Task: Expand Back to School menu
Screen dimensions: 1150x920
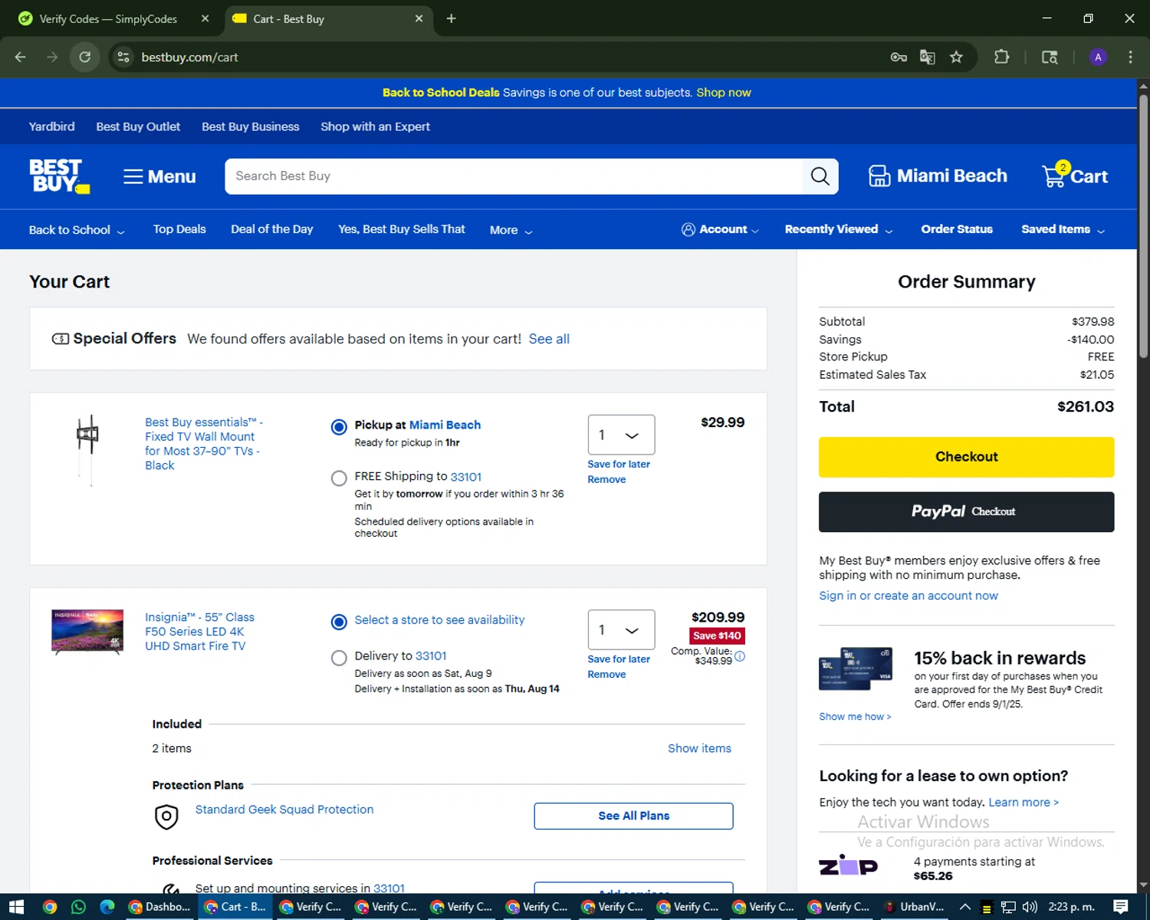Action: pyautogui.click(x=77, y=230)
